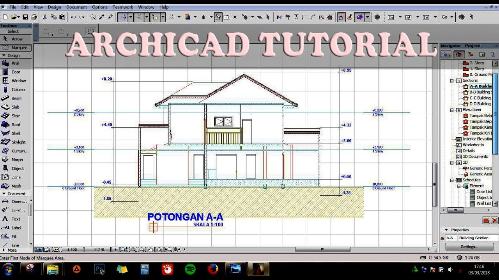Click the Zoom In magnifier icon
This screenshot has width=499, height=280.
133,249
